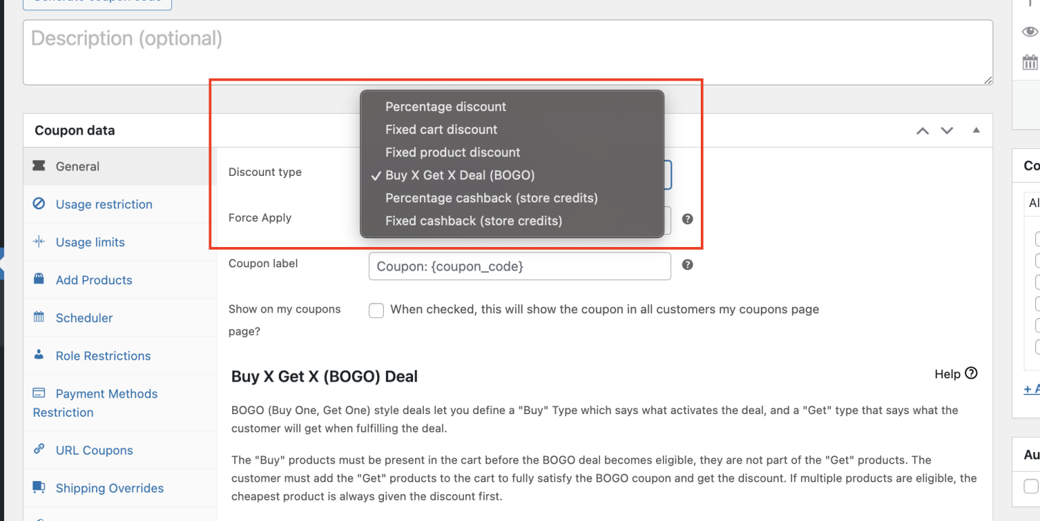Collapse the Coupon data panel
The height and width of the screenshot is (521, 1040).
coord(976,130)
